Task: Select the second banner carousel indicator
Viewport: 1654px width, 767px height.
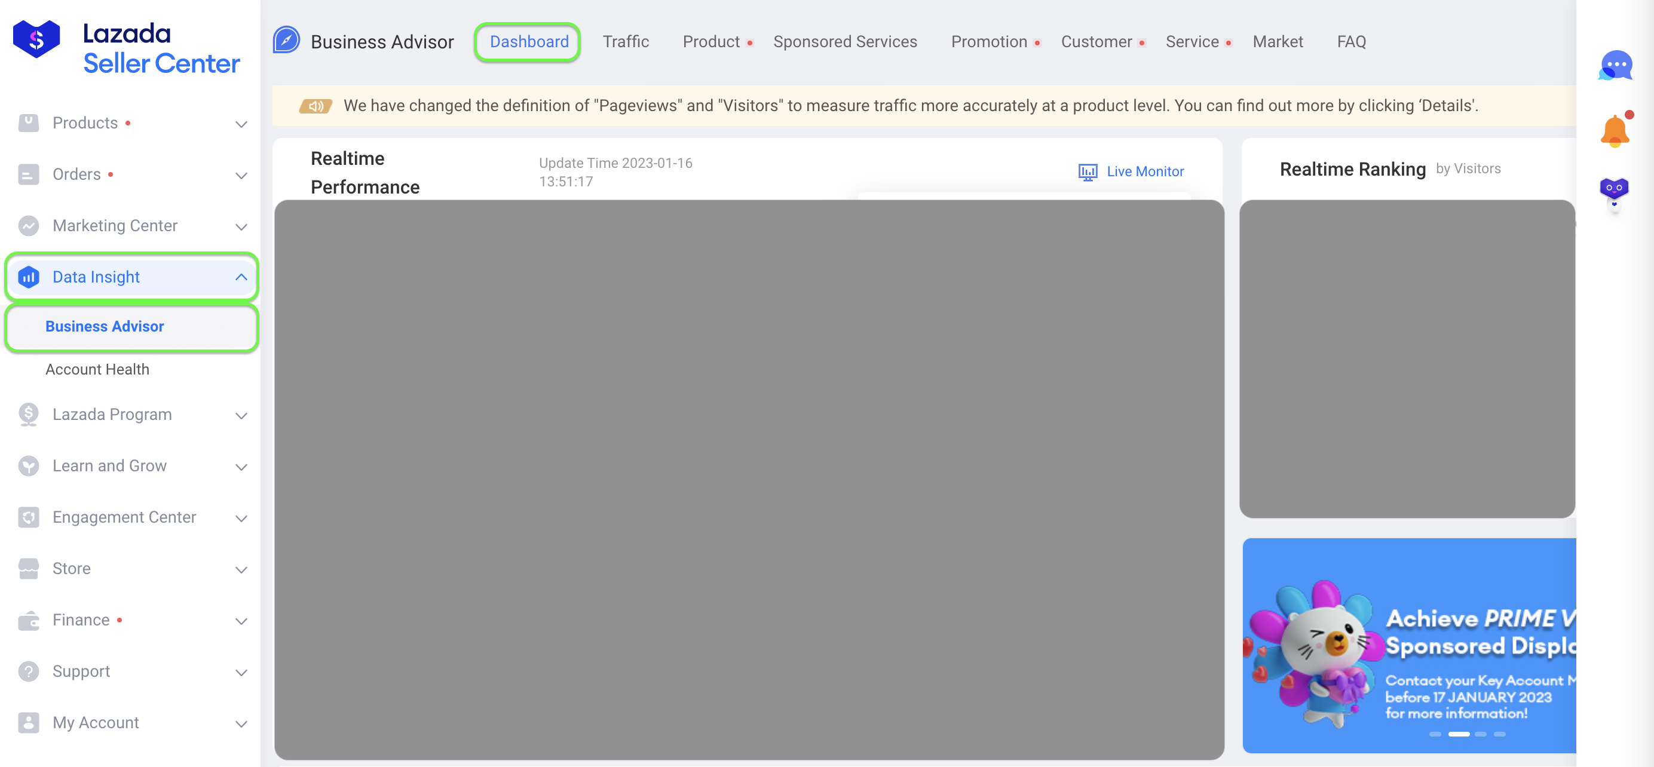Action: [x=1458, y=734]
